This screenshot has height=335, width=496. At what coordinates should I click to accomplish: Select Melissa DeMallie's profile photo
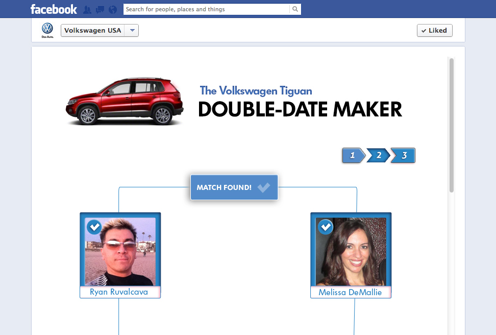(x=351, y=251)
